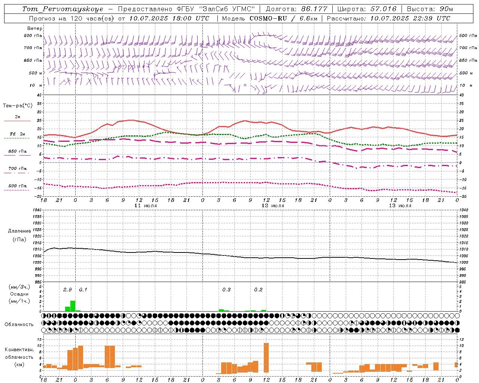Click the (гПа) unit under Давление
The width and height of the screenshot is (479, 383).
tap(19, 239)
